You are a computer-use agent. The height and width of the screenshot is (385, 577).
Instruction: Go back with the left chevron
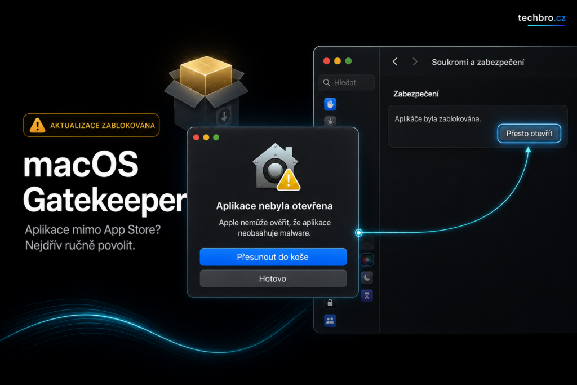click(395, 62)
